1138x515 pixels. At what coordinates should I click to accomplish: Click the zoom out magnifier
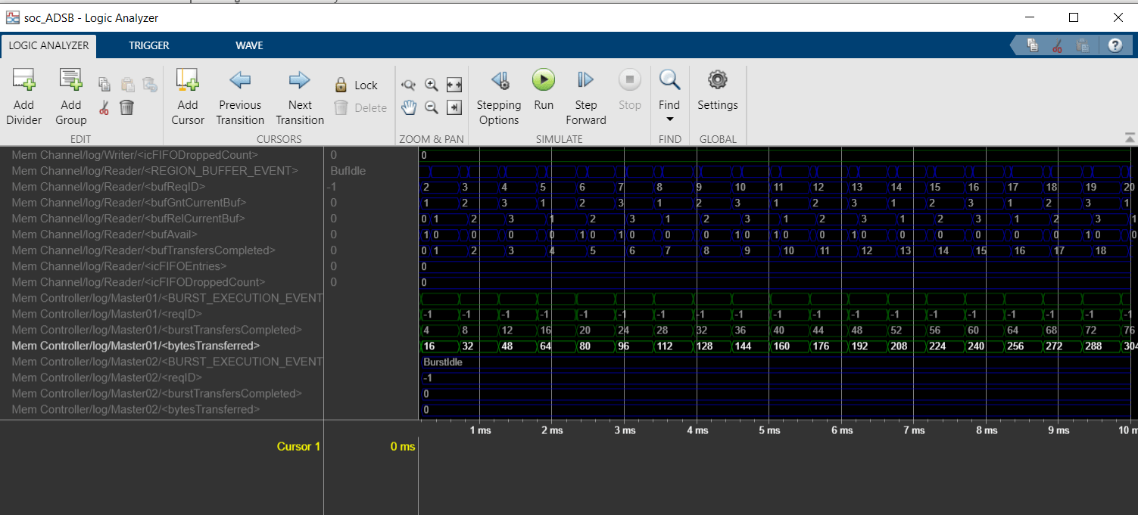[x=432, y=107]
